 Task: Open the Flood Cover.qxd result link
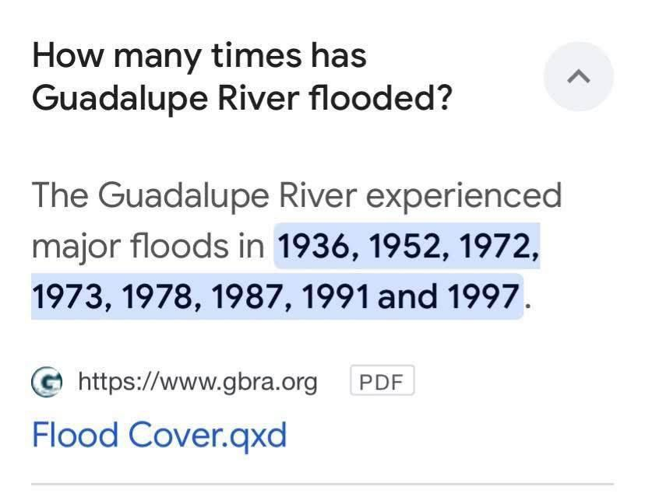point(159,435)
